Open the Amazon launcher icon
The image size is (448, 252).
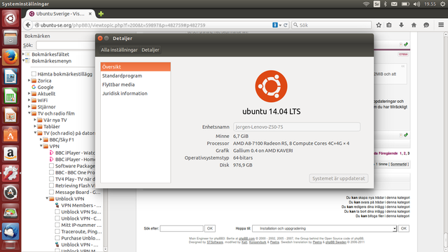click(10, 154)
